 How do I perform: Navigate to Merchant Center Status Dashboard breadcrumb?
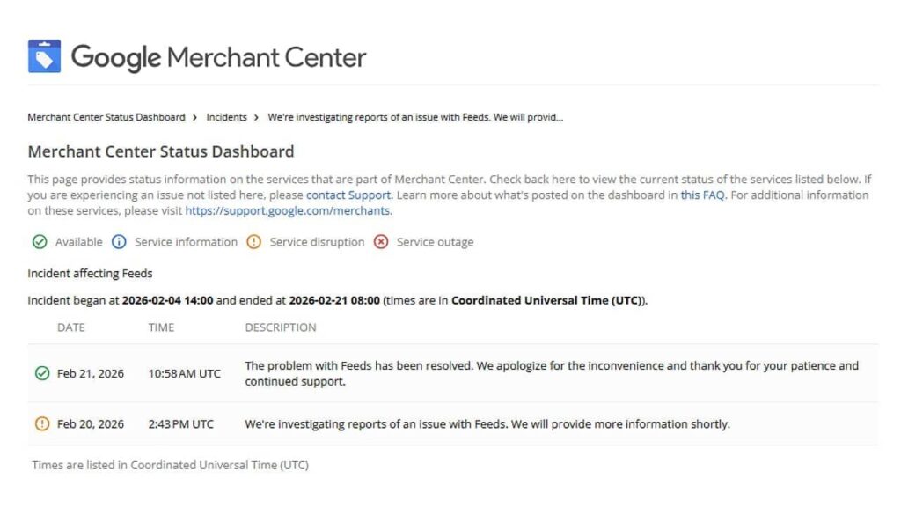coord(106,116)
